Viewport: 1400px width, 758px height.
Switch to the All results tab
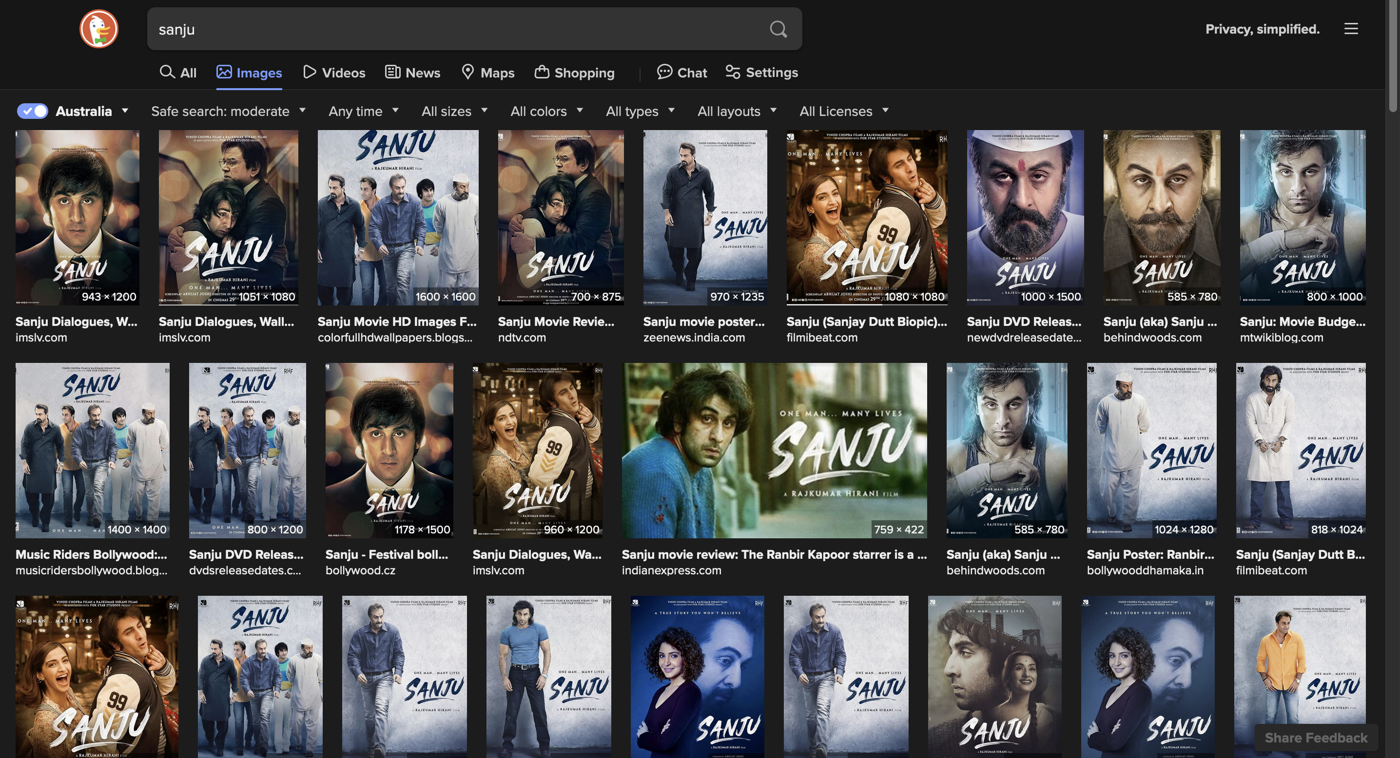tap(178, 72)
